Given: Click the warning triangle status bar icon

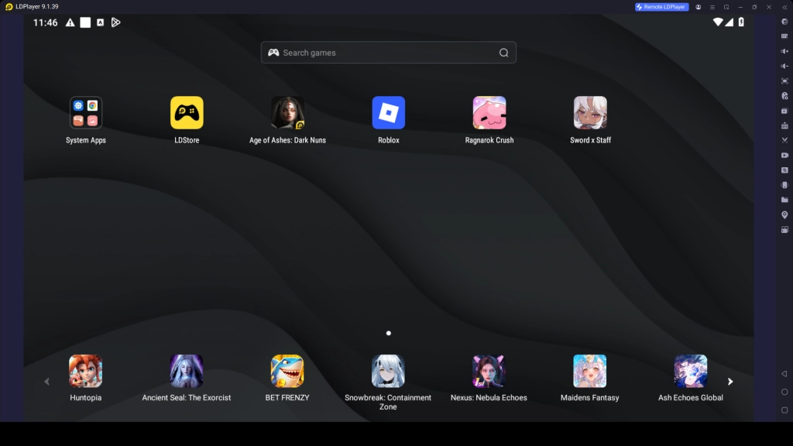Looking at the screenshot, I should point(70,22).
